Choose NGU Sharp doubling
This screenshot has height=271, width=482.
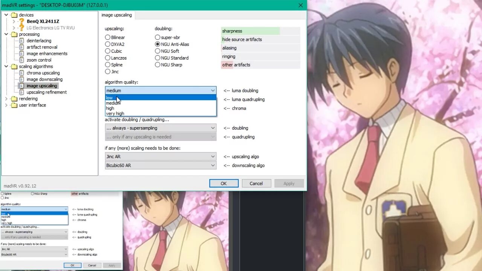[x=157, y=65]
